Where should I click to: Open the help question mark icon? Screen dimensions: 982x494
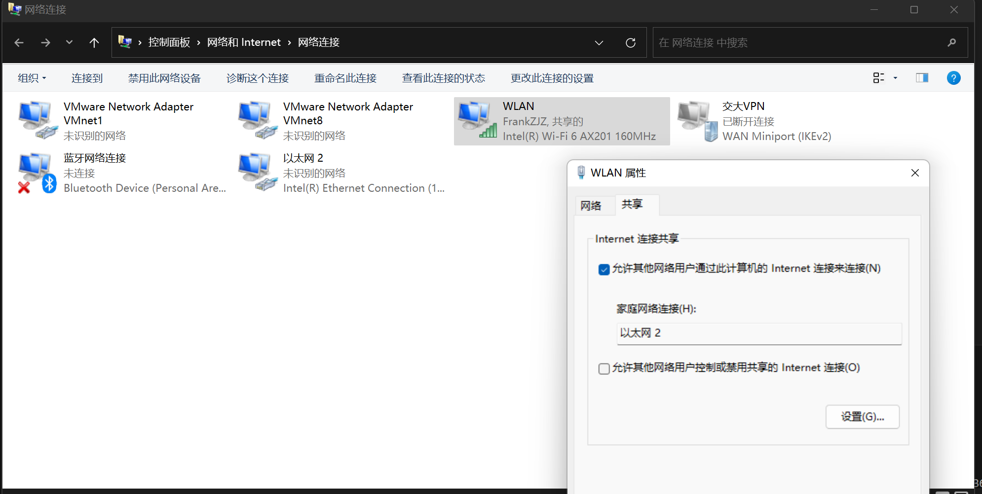coord(953,78)
